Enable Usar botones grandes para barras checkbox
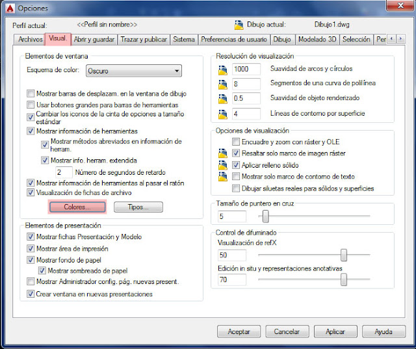This screenshot has height=349, width=416. (x=31, y=105)
